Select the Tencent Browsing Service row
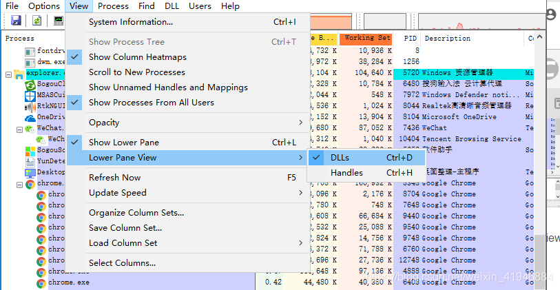 [x=471, y=139]
